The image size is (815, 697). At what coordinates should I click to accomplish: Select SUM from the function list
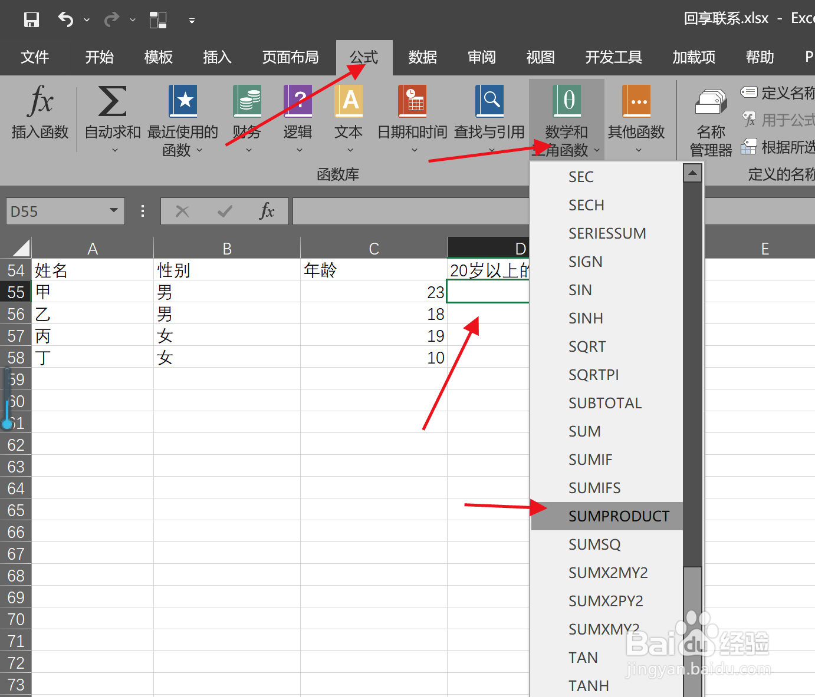click(x=607, y=431)
